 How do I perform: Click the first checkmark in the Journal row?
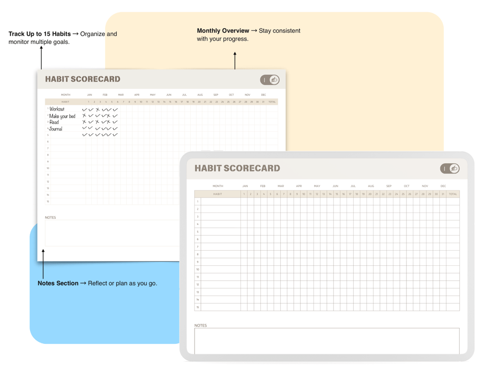(x=85, y=128)
